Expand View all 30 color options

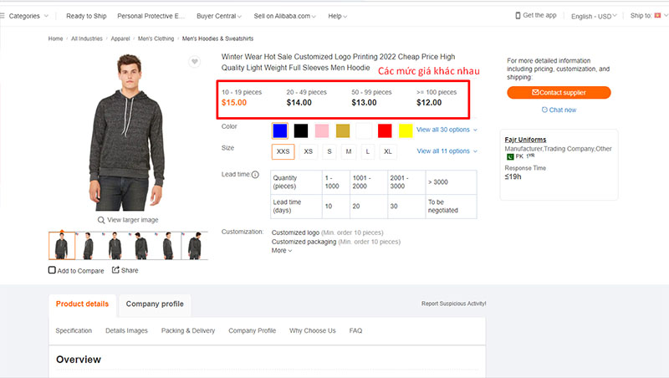(x=447, y=130)
